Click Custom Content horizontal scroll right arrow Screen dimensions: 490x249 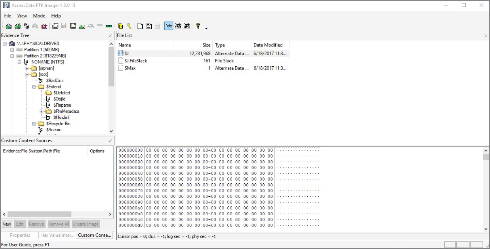pyautogui.click(x=110, y=215)
